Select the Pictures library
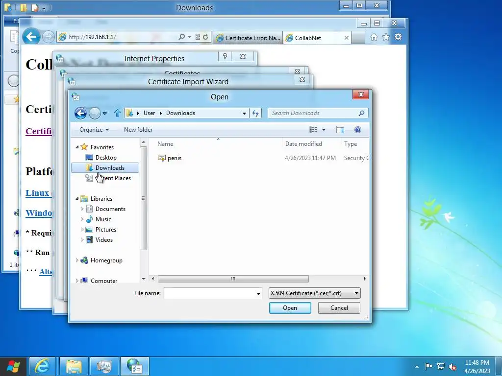The image size is (502, 376). pyautogui.click(x=106, y=230)
